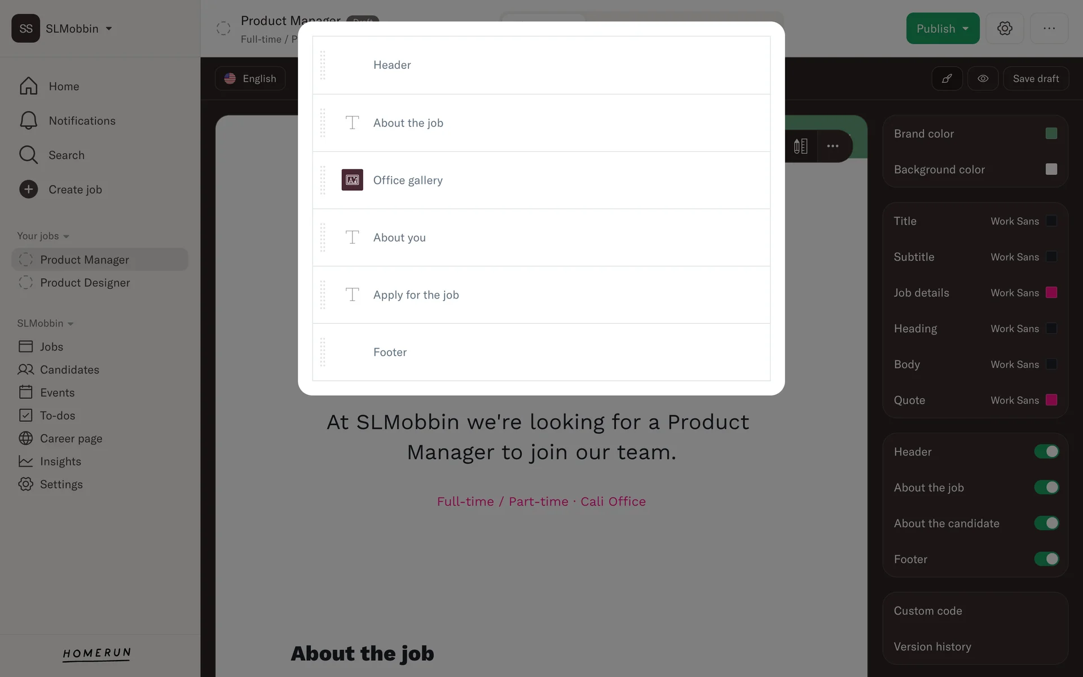Pick the Brand color swatch
Image resolution: width=1083 pixels, height=677 pixels.
(1051, 134)
